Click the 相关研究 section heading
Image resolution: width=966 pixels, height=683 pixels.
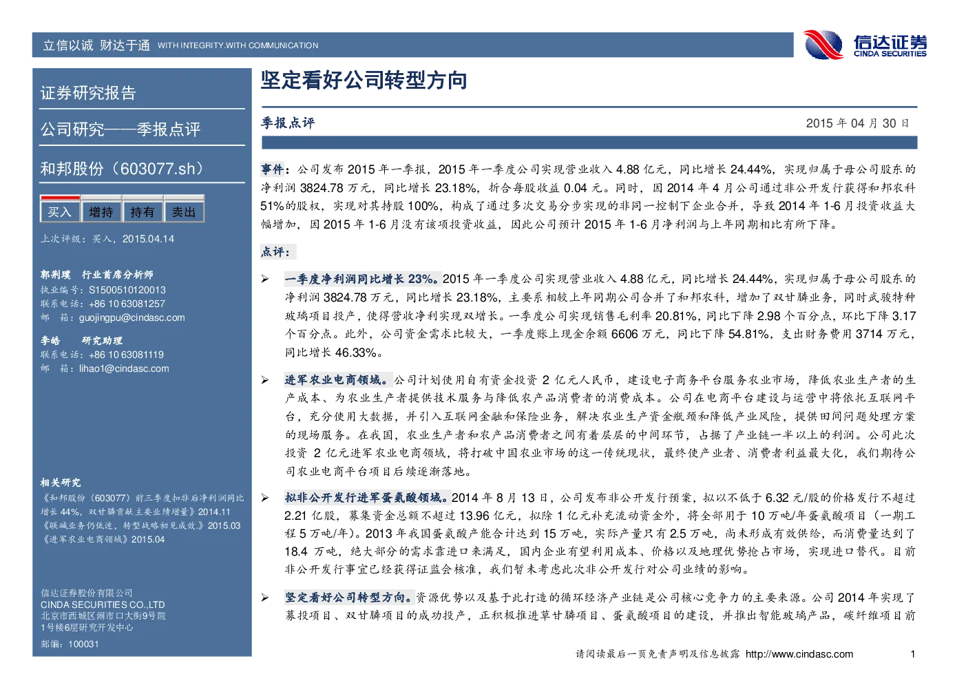click(61, 483)
